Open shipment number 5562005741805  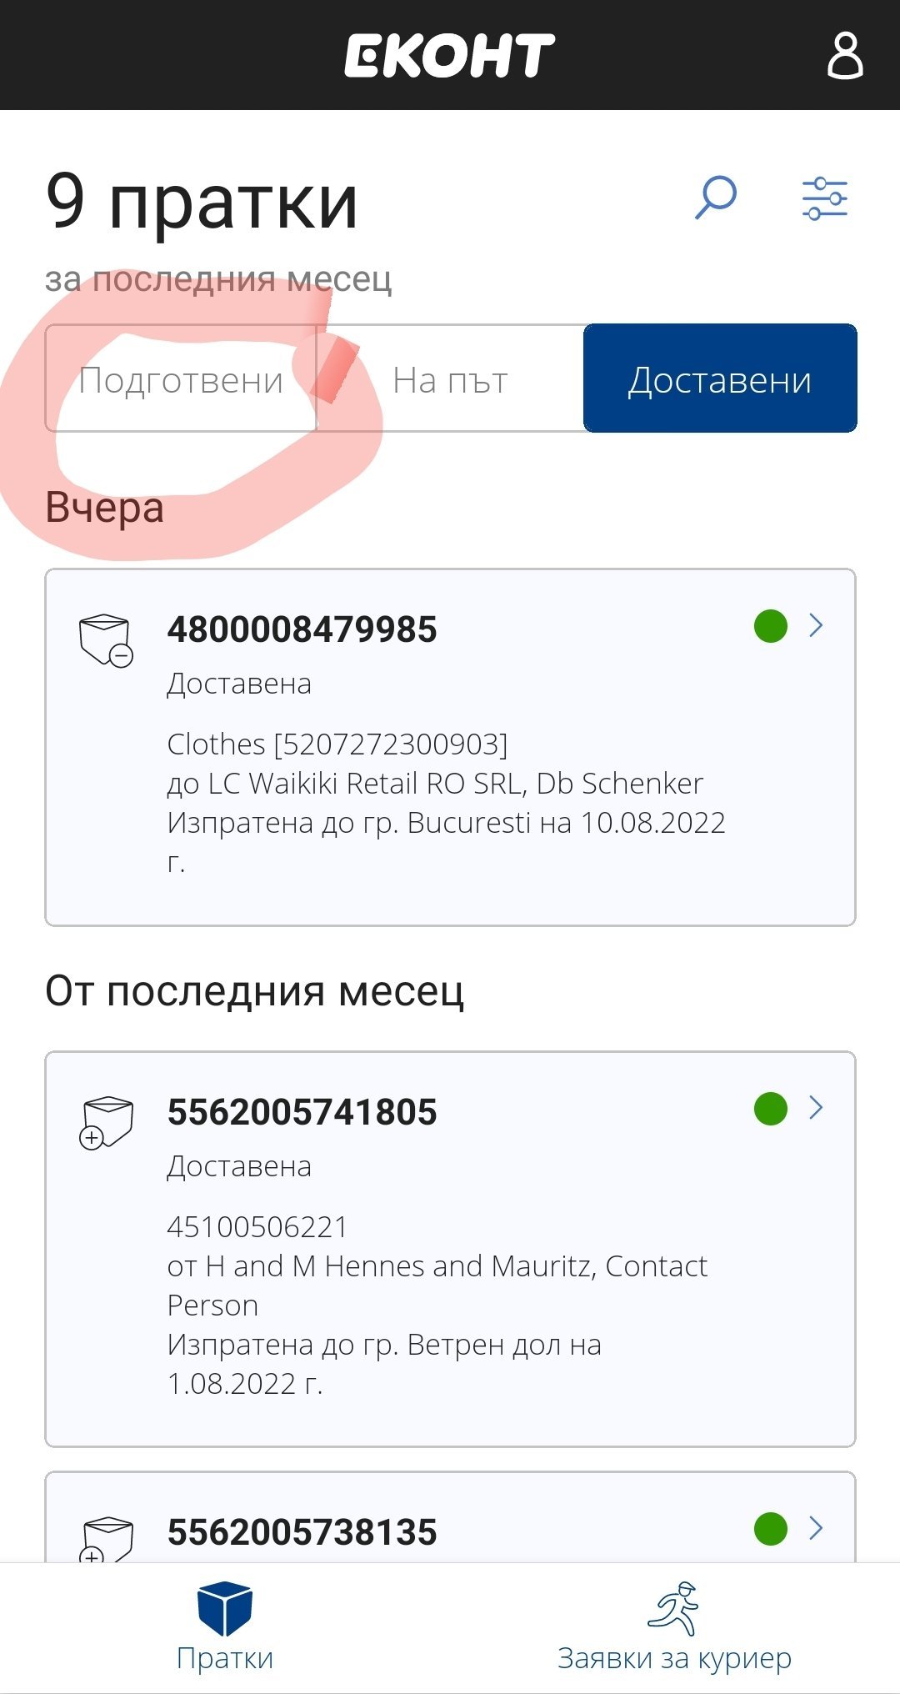[302, 1112]
